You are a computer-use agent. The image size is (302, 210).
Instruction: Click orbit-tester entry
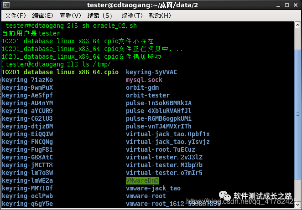(148, 95)
